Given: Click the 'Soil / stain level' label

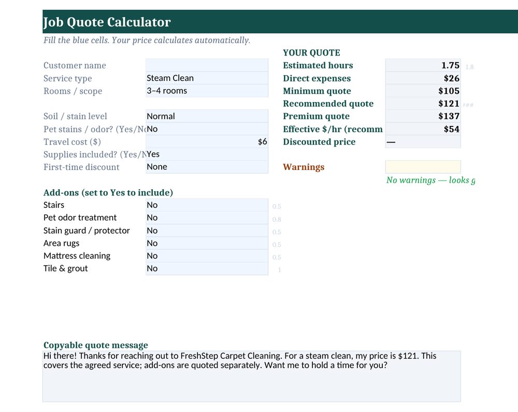Looking at the screenshot, I should (75, 116).
